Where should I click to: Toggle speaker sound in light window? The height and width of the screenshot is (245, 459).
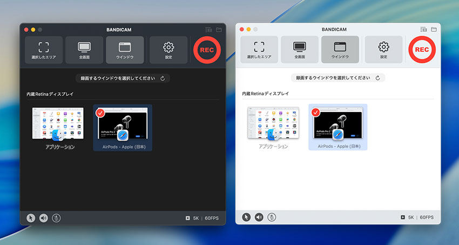tap(259, 217)
